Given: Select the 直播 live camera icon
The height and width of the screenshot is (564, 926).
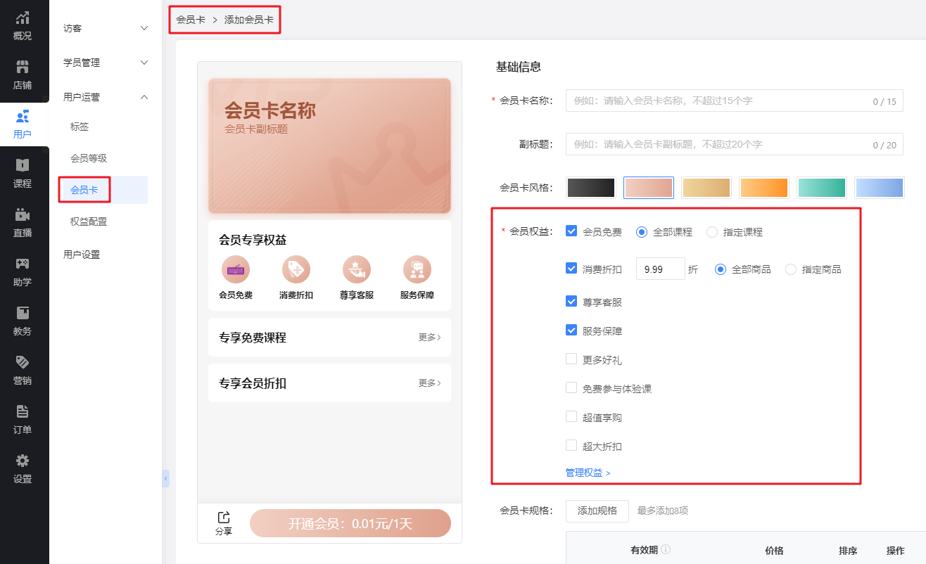Looking at the screenshot, I should tap(23, 215).
